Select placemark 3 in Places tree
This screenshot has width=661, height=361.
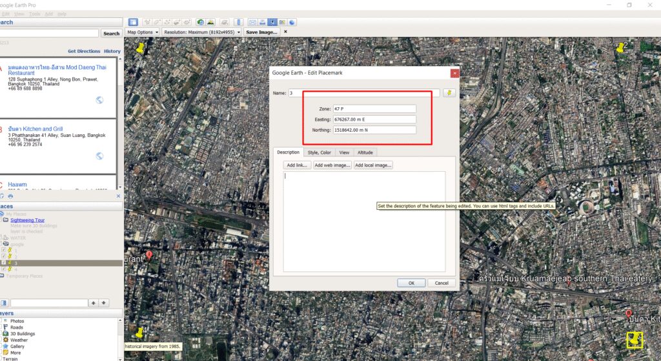pos(61,263)
